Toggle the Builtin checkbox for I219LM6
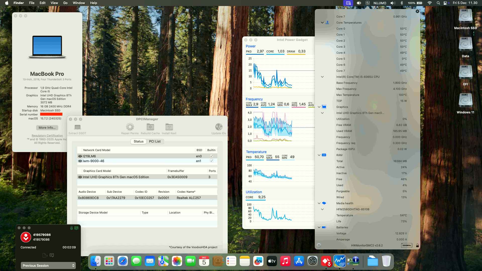Viewport: 482px width, 271px height. pyautogui.click(x=212, y=156)
